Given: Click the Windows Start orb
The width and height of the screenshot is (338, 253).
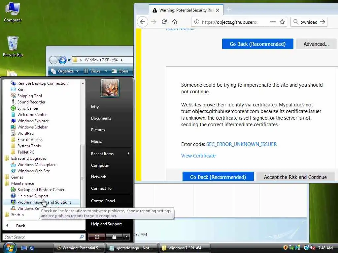Looking at the screenshot, I should coord(10,248).
